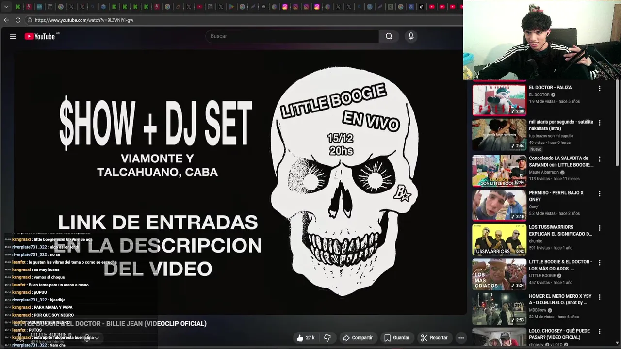Open title link HOMER EL MERO MERO X YSY A
Screen dimensions: 621x349
click(x=560, y=300)
